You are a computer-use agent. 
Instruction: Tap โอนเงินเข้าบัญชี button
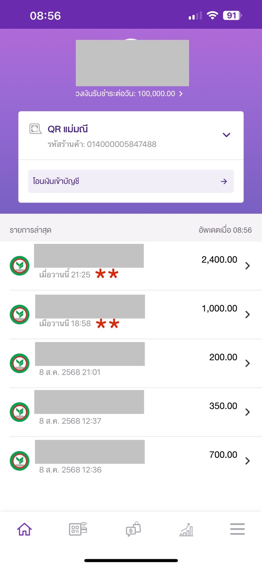pos(131,181)
